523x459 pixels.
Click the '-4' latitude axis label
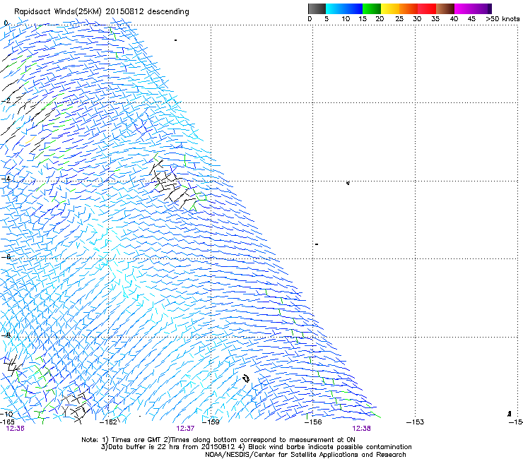(6, 179)
